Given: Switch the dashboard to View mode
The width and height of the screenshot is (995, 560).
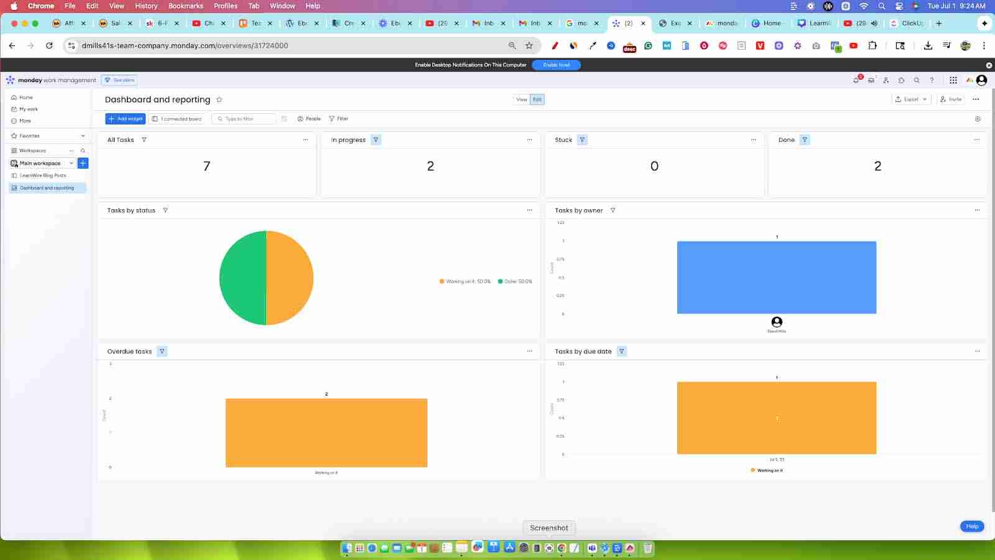Looking at the screenshot, I should click(521, 99).
